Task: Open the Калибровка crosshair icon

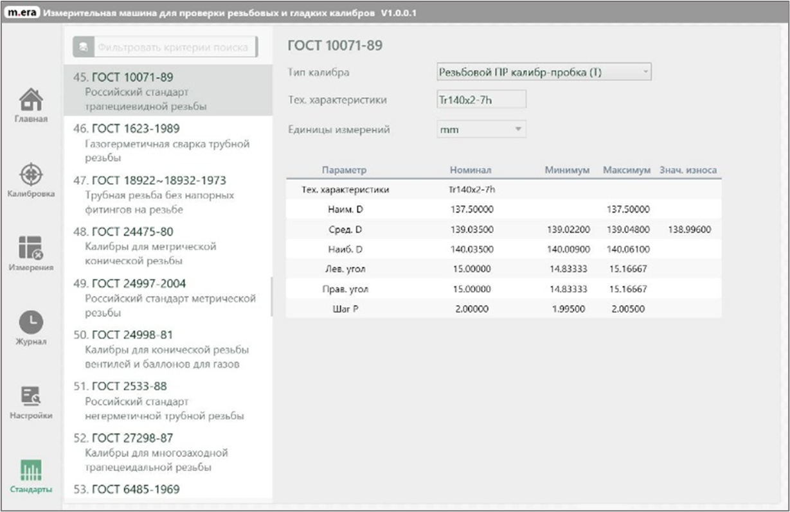Action: pyautogui.click(x=31, y=174)
